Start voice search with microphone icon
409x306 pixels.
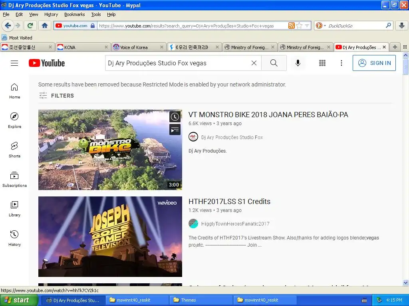[x=298, y=63]
